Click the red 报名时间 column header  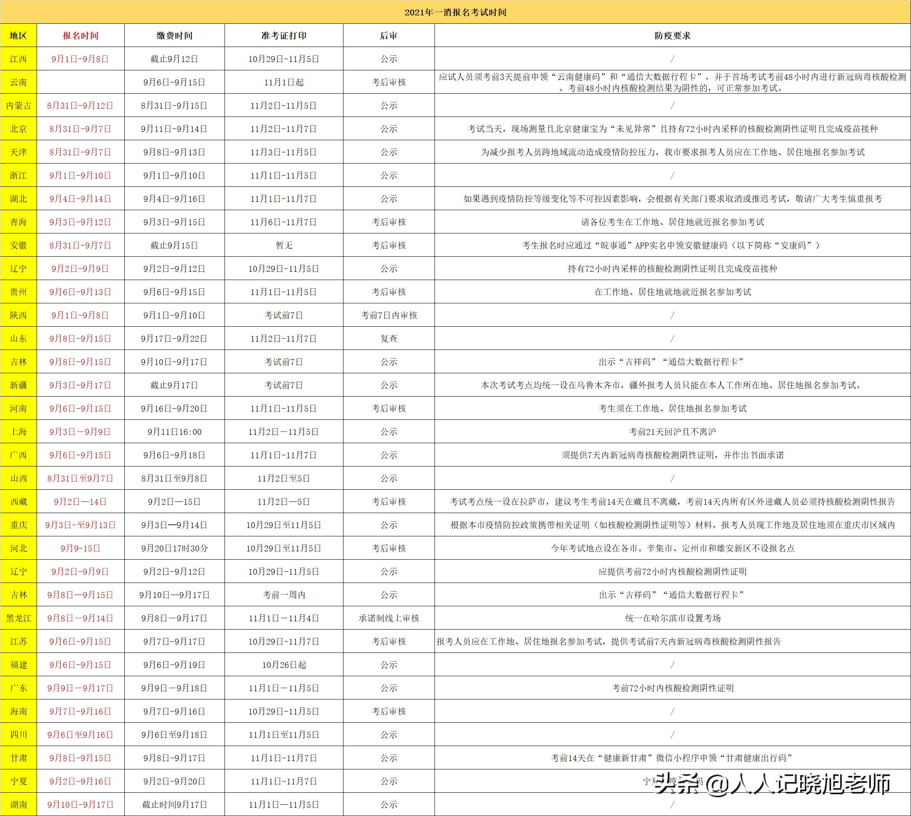(81, 36)
